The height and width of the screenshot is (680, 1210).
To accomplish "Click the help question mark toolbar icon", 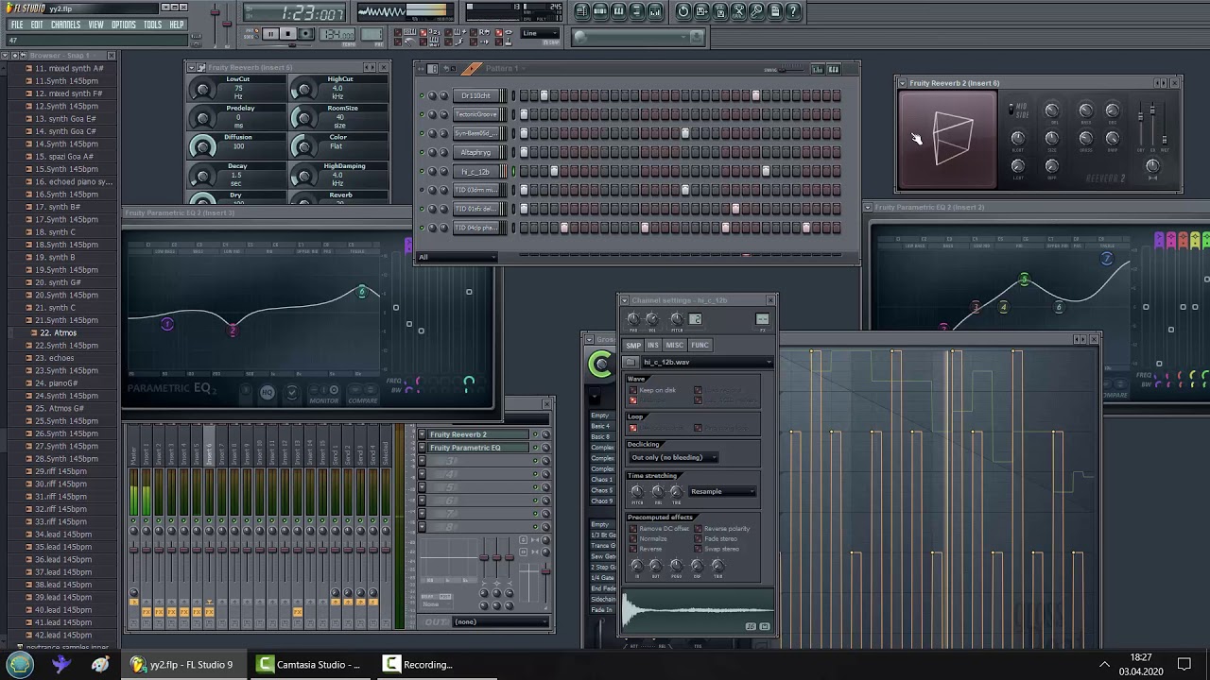I will pos(794,11).
